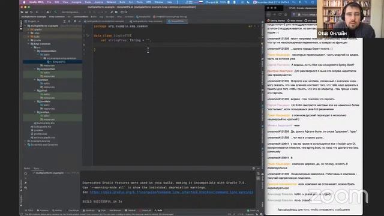
Task: Expand the External Libraries node
Action: tap(25, 141)
